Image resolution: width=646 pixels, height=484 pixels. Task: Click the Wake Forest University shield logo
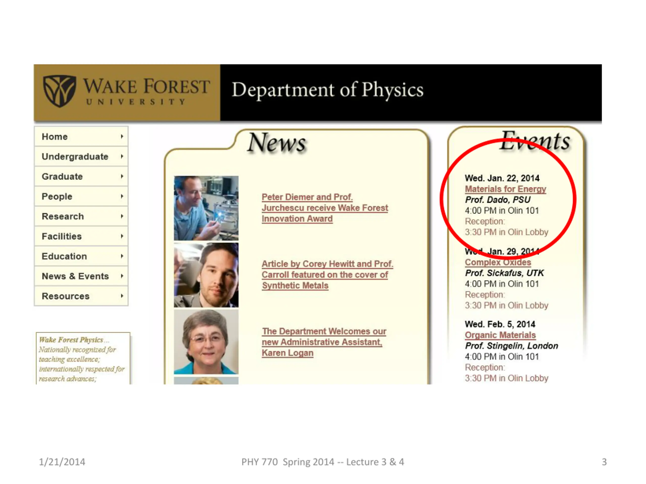click(x=60, y=91)
